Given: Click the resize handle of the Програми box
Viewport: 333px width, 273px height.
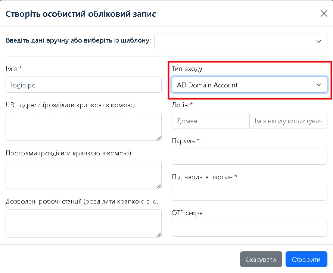Looking at the screenshot, I should point(159,186).
